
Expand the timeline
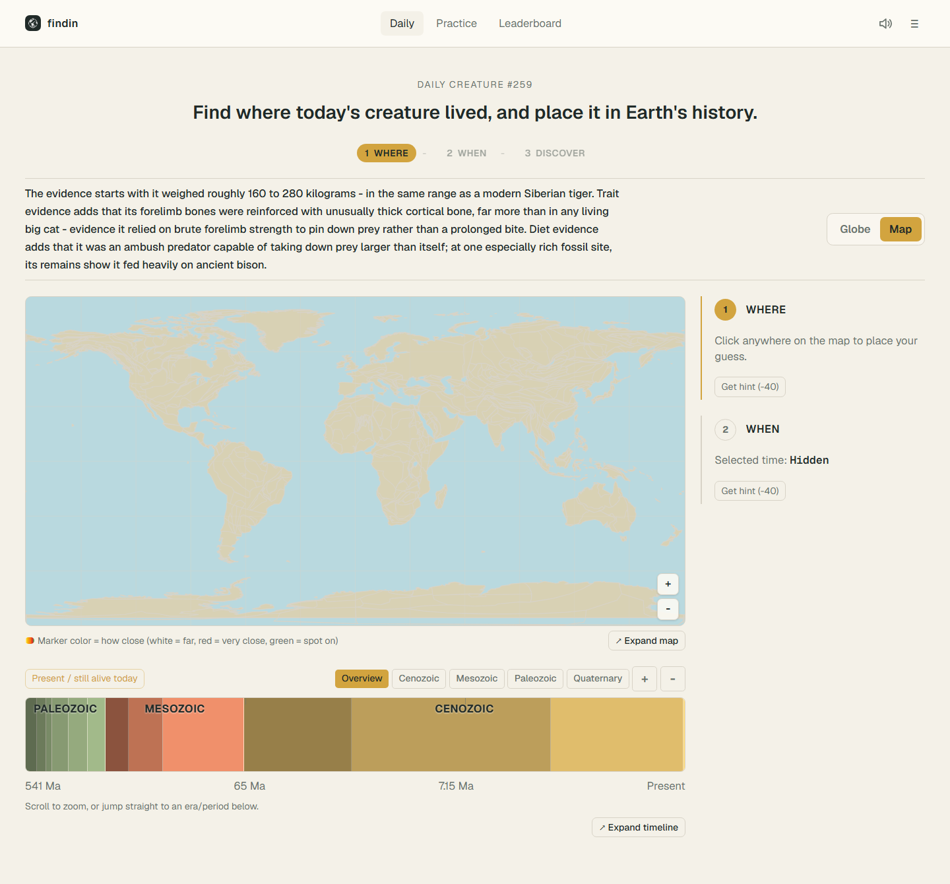(x=639, y=827)
